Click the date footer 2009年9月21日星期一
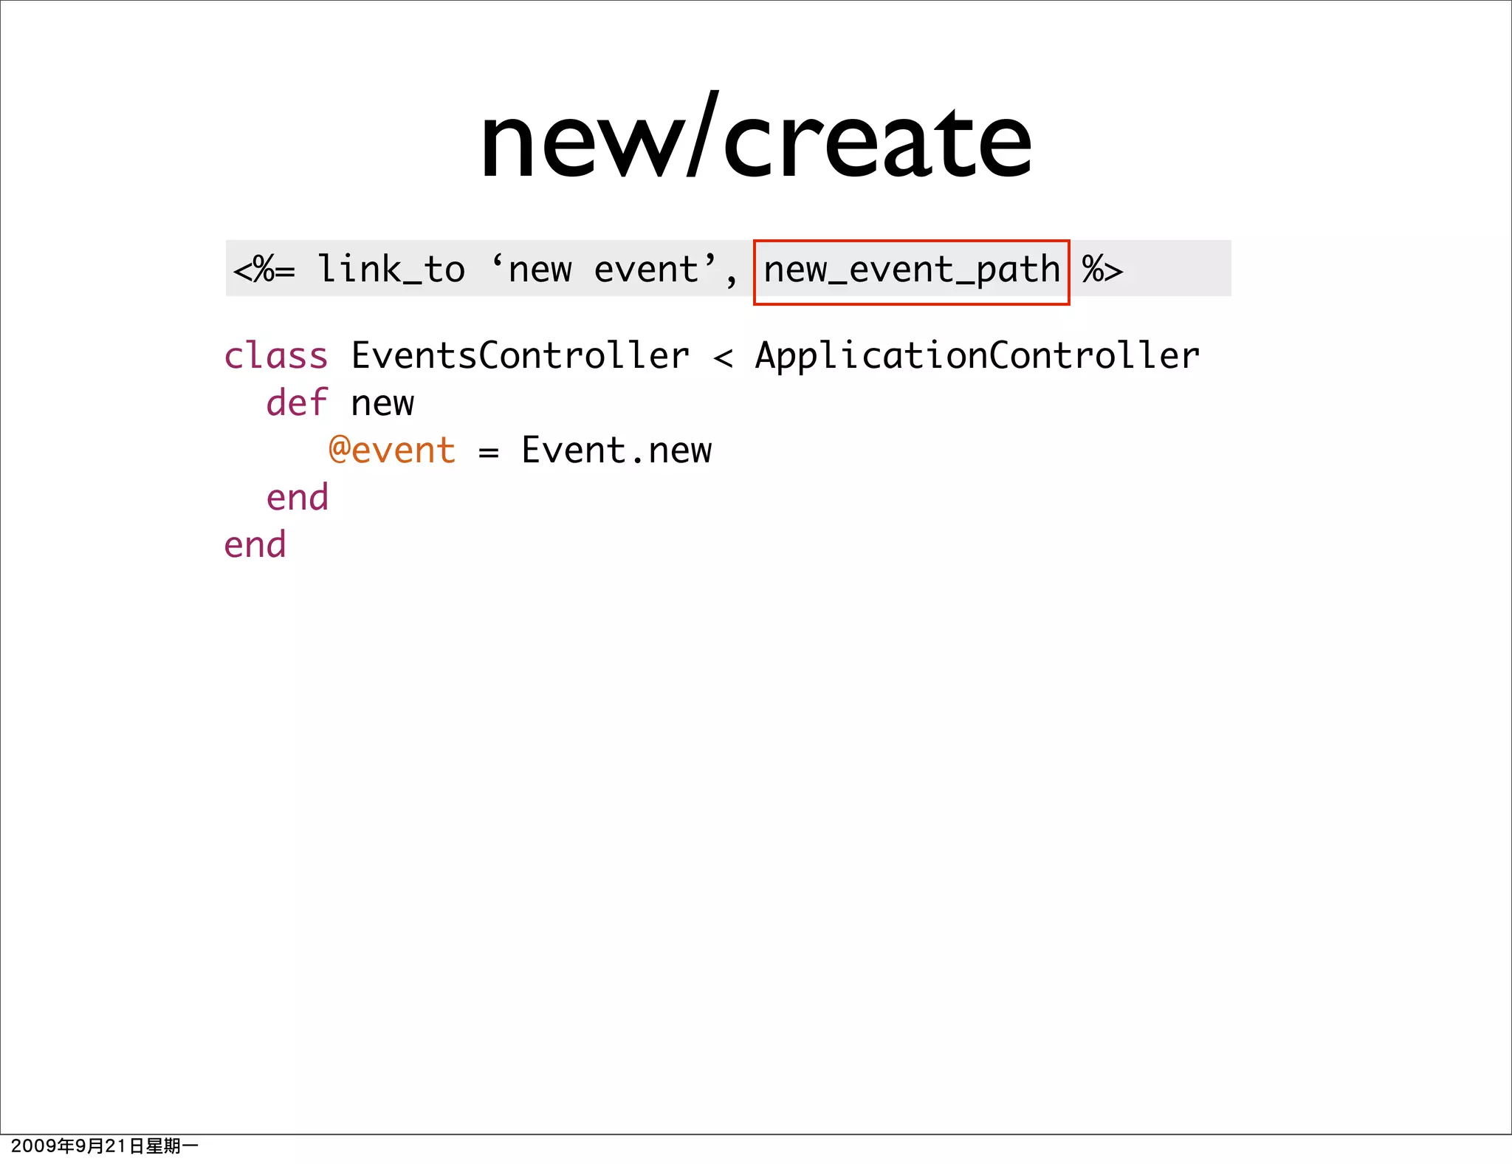This screenshot has height=1164, width=1512. click(104, 1146)
